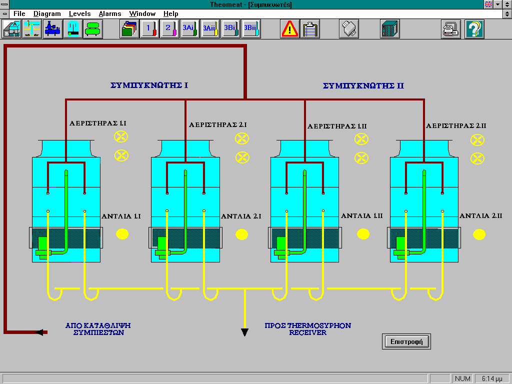The image size is (512, 384).
Task: Click the printer icon in toolbar
Action: point(450,29)
